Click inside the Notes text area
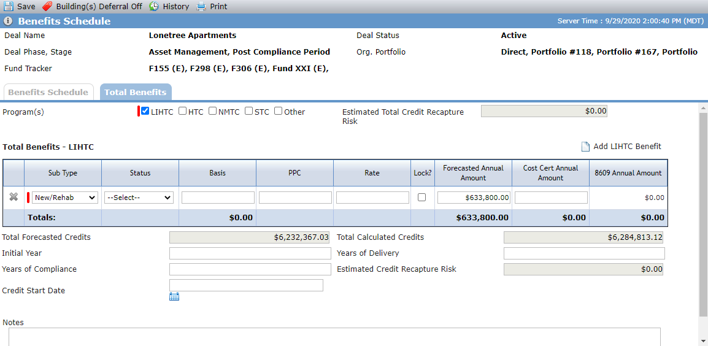Screen dimensions: 708x346 pyautogui.click(x=334, y=337)
